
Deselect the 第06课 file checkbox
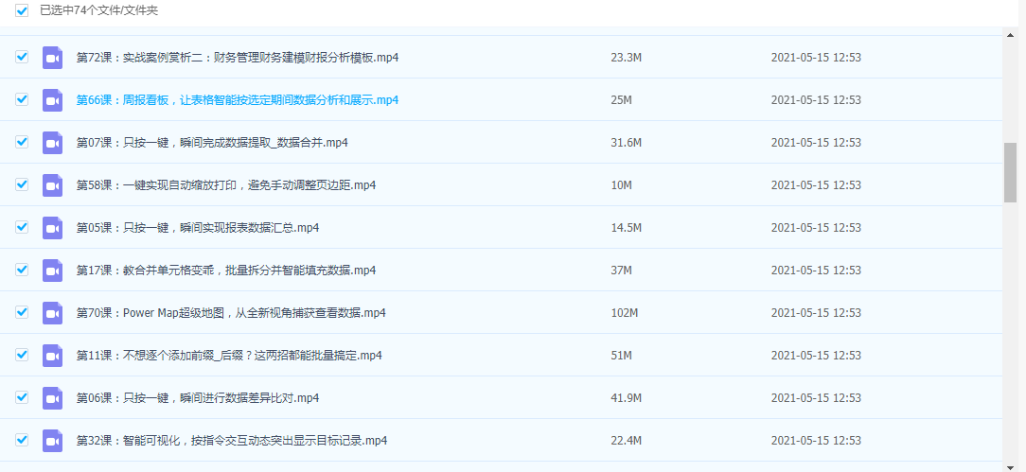click(22, 398)
